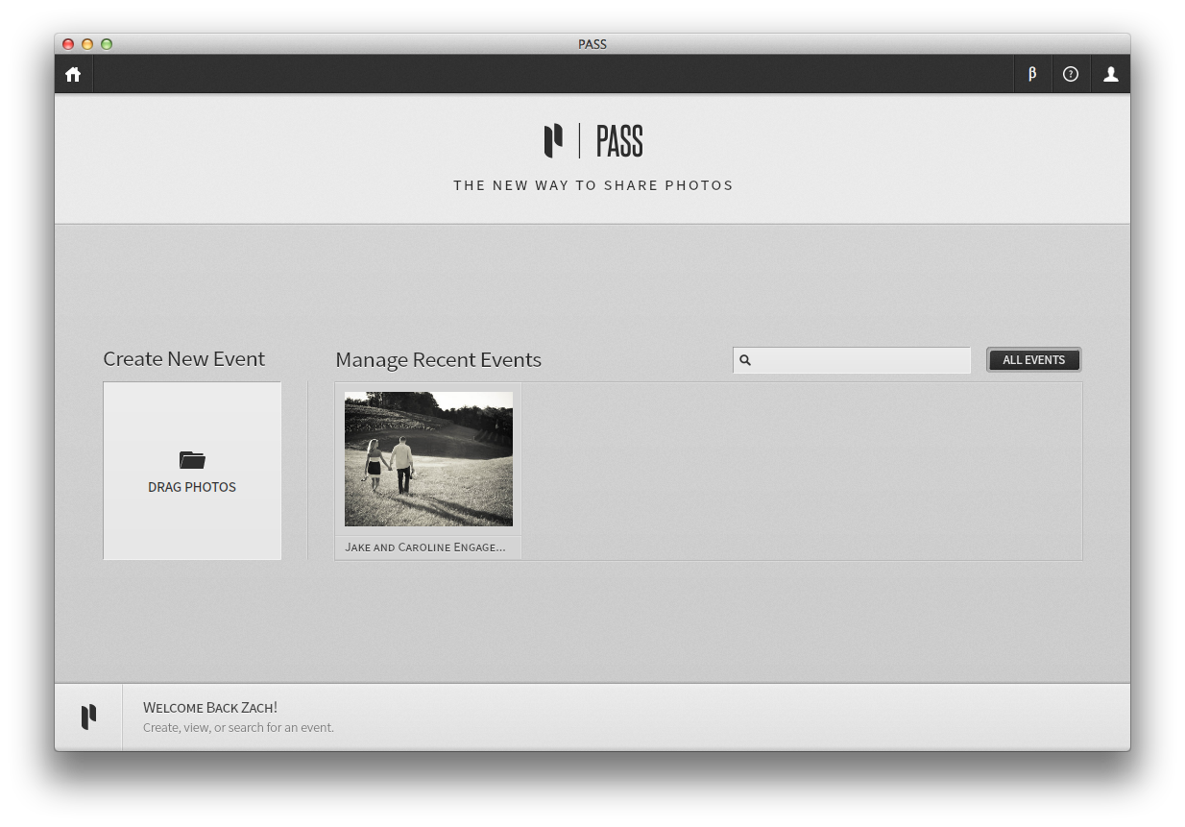Open Jake and Caroline engagement photo thumbnail
The height and width of the screenshot is (827, 1185).
click(x=428, y=459)
